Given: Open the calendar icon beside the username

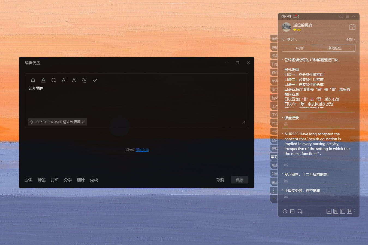Looking at the screenshot, I should coord(352,27).
